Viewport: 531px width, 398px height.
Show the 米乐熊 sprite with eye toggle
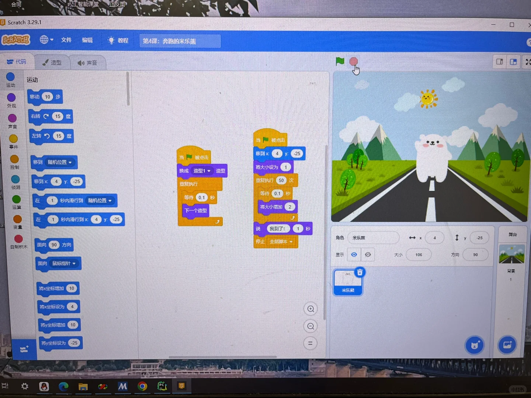pos(354,254)
